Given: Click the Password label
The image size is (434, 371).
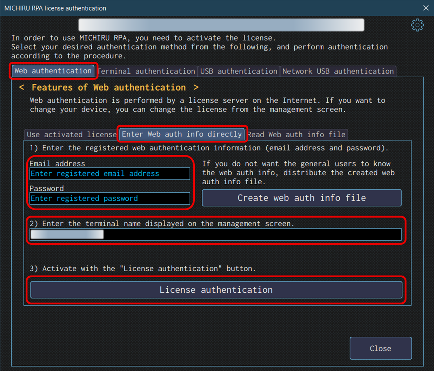Looking at the screenshot, I should (47, 188).
